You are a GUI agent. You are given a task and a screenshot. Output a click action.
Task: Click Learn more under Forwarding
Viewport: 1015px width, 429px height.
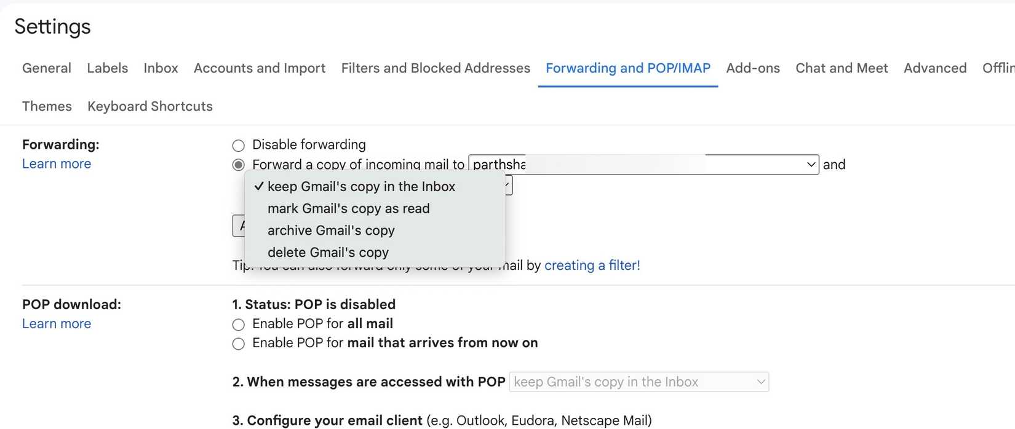pyautogui.click(x=57, y=164)
